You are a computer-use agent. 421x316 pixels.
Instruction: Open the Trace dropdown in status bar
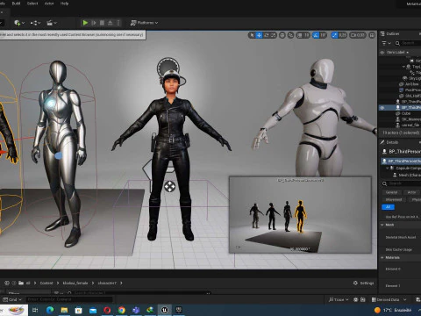[x=339, y=299]
